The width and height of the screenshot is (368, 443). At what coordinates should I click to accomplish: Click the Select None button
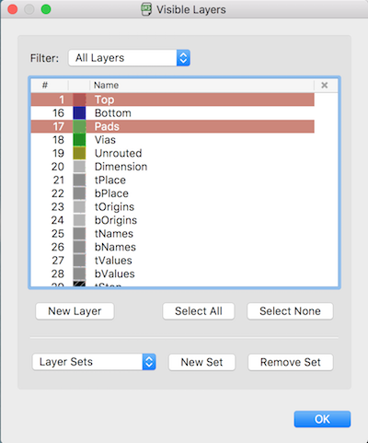coord(290,311)
